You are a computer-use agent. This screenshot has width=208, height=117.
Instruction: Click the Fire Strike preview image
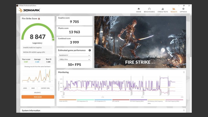140,42
